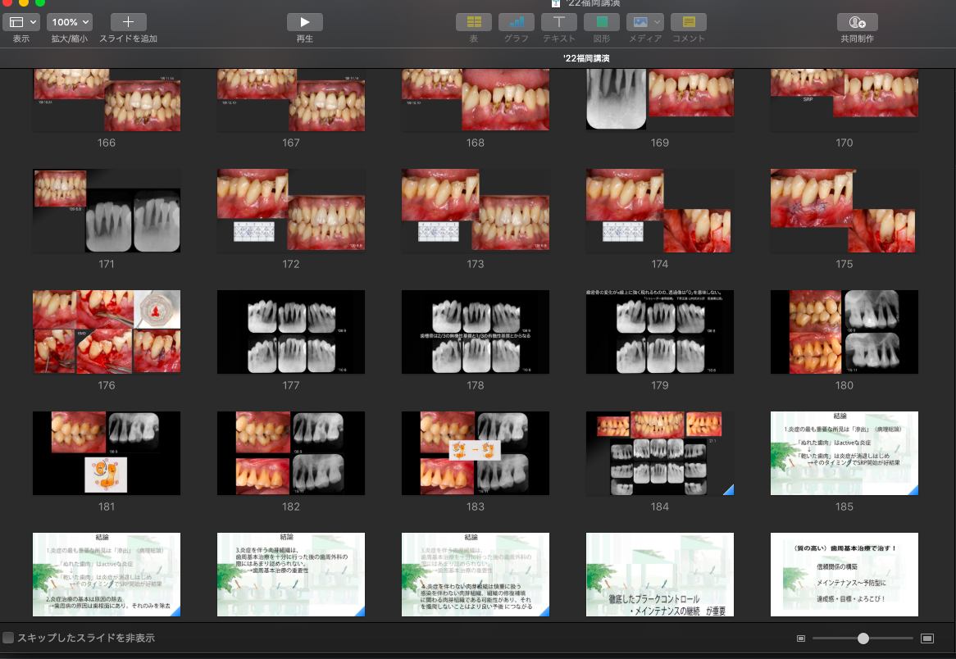Add a comment (コメント)
The image size is (956, 659).
689,23
